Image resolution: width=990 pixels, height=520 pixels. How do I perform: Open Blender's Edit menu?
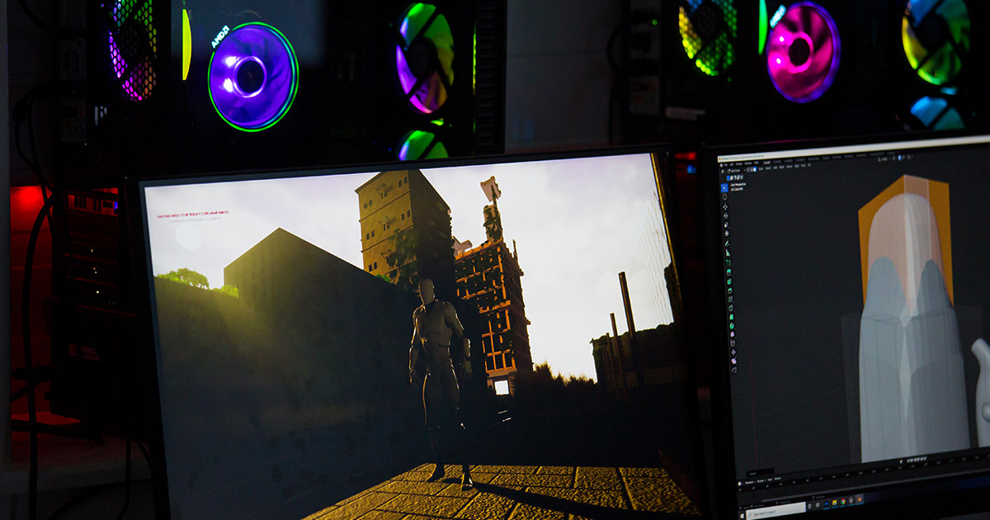click(x=731, y=163)
